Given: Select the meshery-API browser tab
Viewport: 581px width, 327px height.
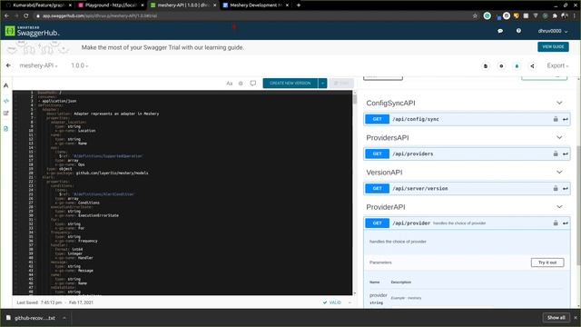Looking at the screenshot, I should tap(183, 5).
